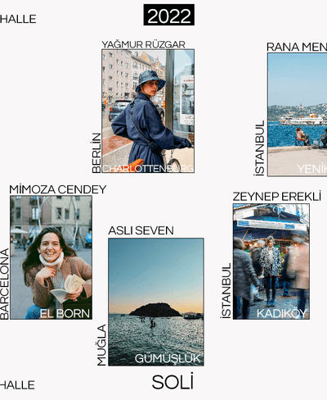The image size is (327, 400).
Task: Click the CHARLOTTENBURG caption on photo
Action: 148,168
